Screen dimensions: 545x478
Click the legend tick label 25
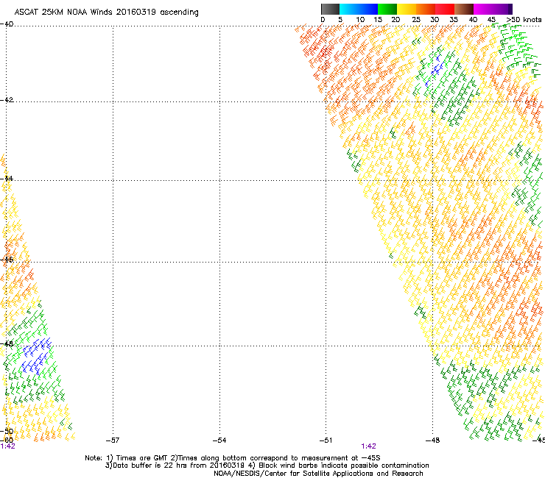(416, 20)
